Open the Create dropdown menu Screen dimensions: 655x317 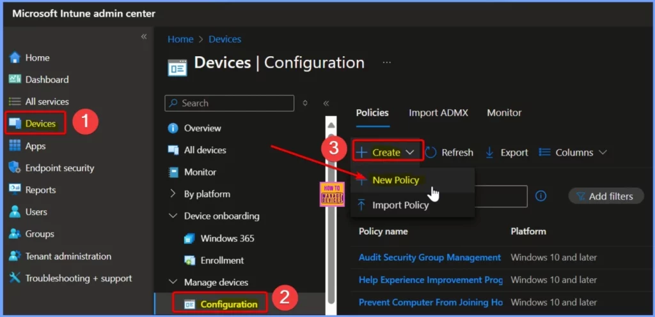[387, 152]
